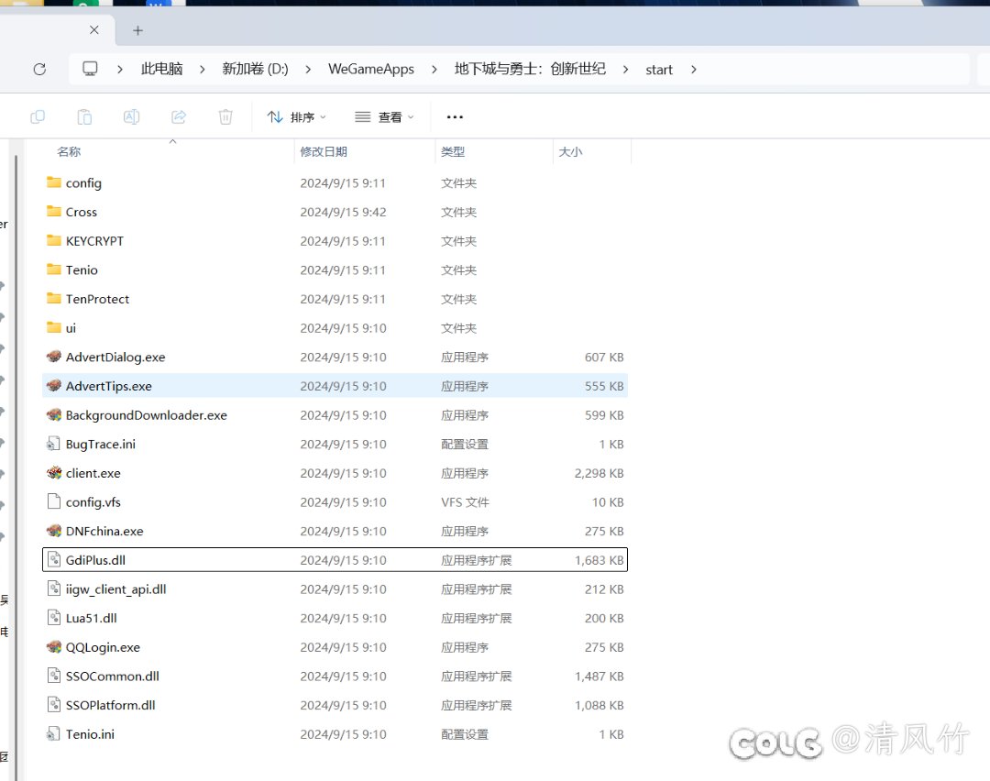Open the three-dots more options menu
The height and width of the screenshot is (781, 990).
tap(455, 116)
